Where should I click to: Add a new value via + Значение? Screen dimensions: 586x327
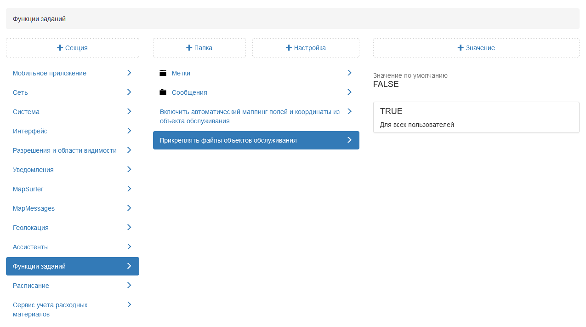pos(476,48)
